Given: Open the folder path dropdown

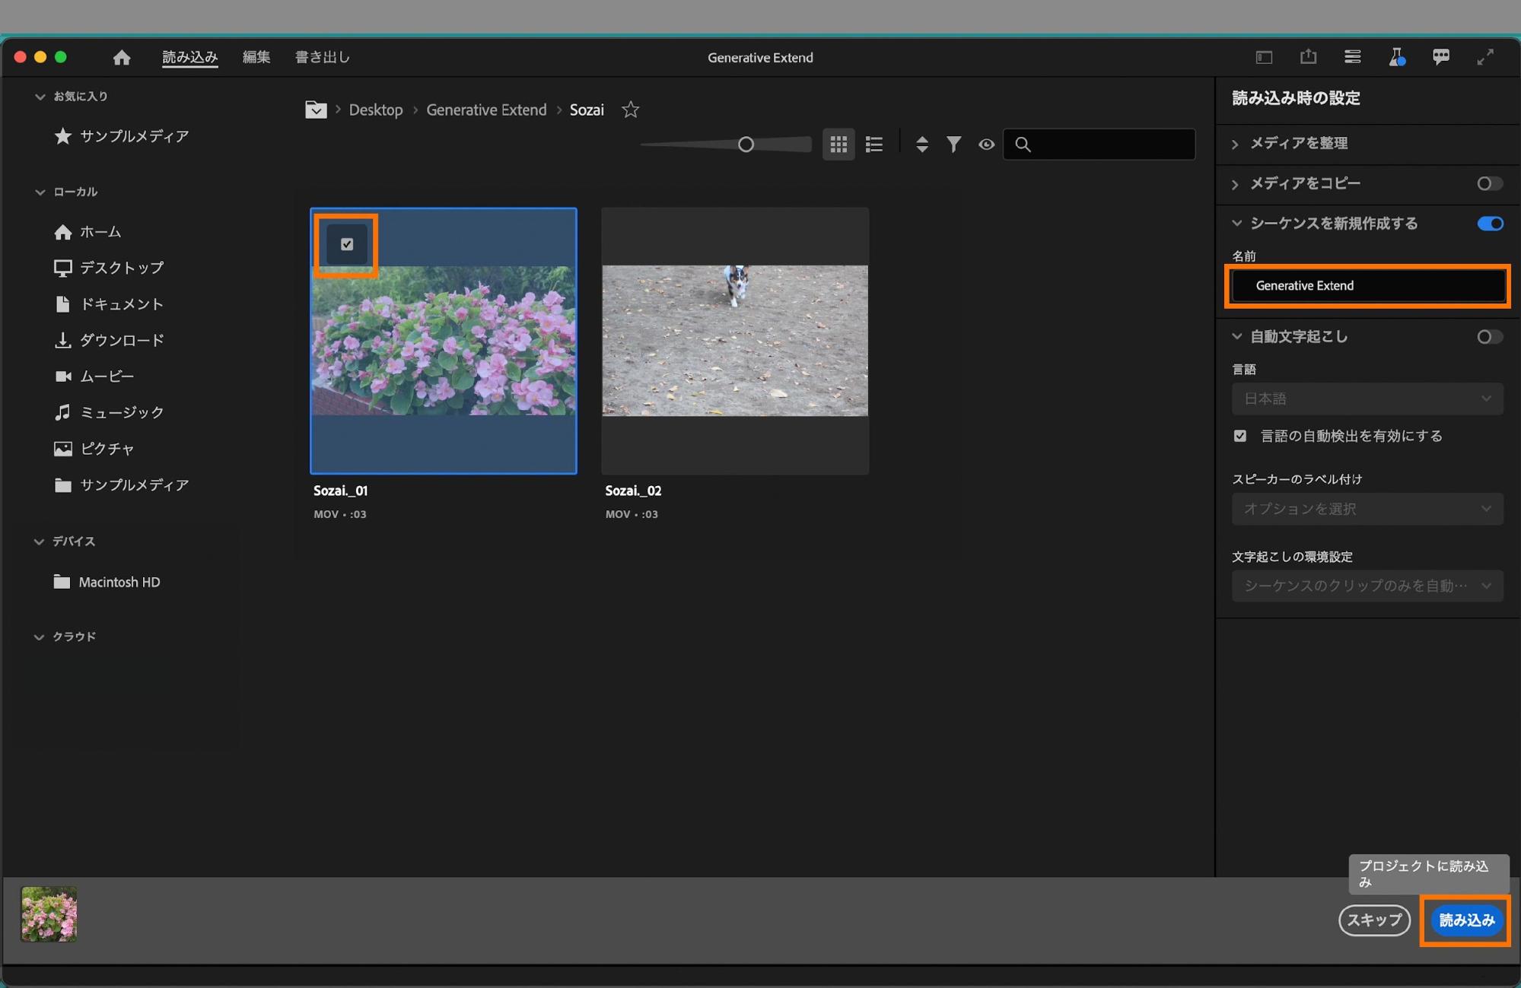Looking at the screenshot, I should pyautogui.click(x=316, y=110).
